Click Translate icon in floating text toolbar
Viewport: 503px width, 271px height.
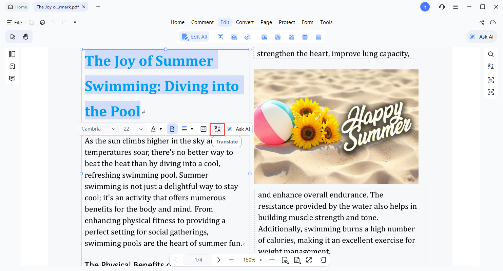pos(217,129)
